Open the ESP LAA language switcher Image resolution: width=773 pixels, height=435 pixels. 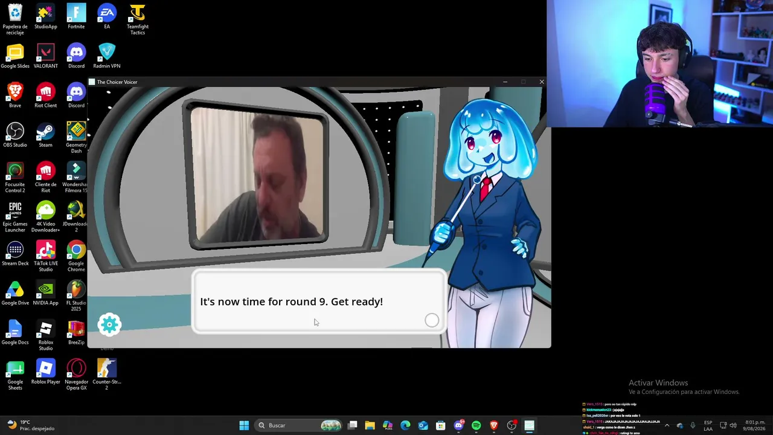pos(708,425)
